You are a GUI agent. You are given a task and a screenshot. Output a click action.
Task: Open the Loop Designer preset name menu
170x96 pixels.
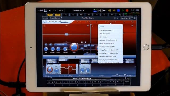tap(110, 22)
